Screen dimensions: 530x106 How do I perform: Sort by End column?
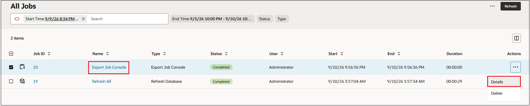click(x=399, y=54)
